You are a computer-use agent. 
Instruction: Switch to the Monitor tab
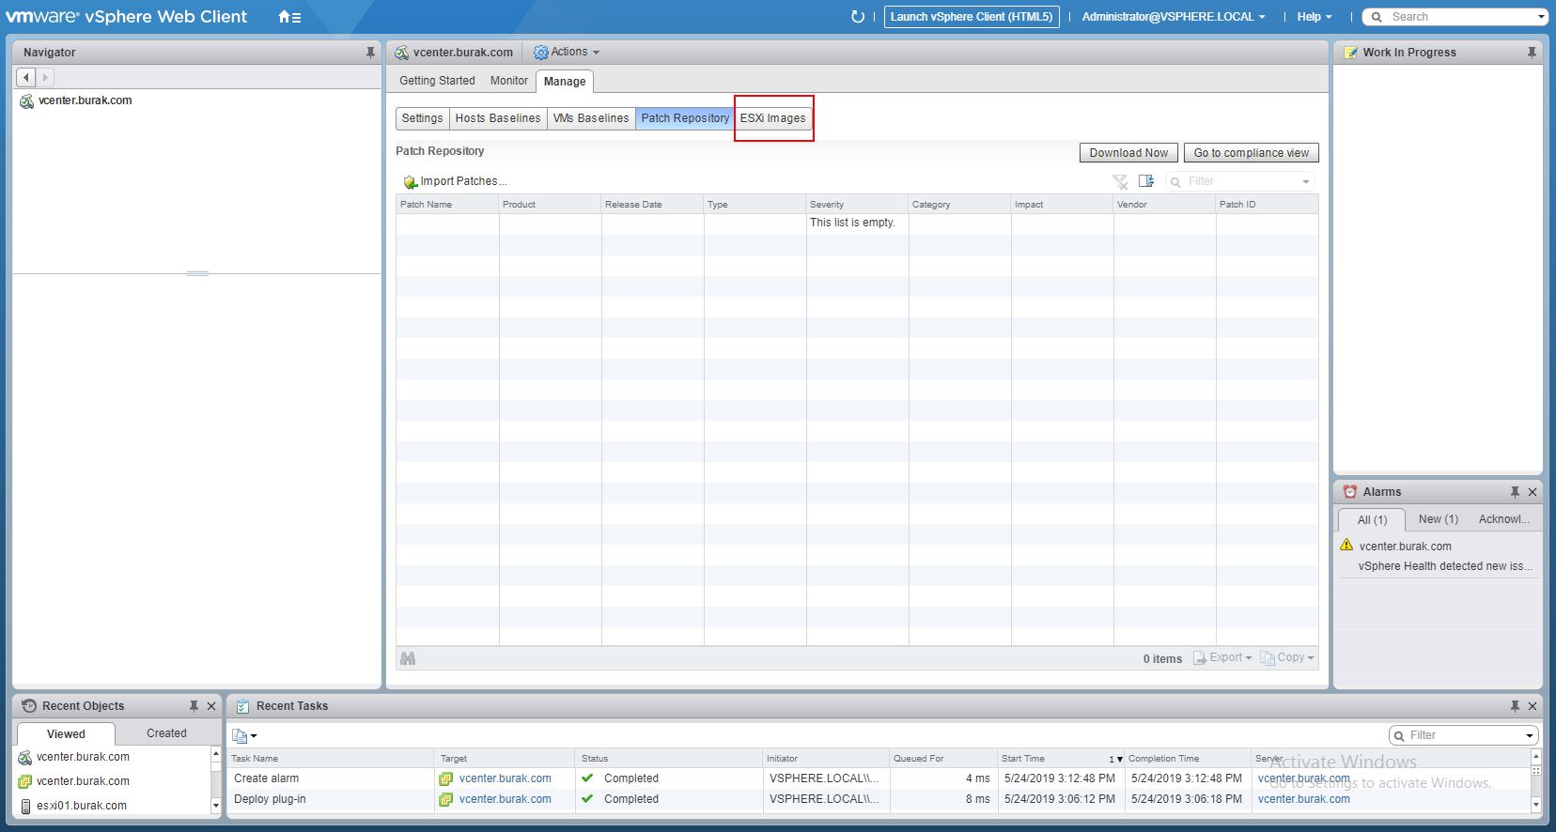[509, 81]
